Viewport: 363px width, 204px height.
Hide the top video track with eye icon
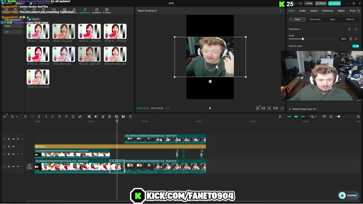point(13,139)
